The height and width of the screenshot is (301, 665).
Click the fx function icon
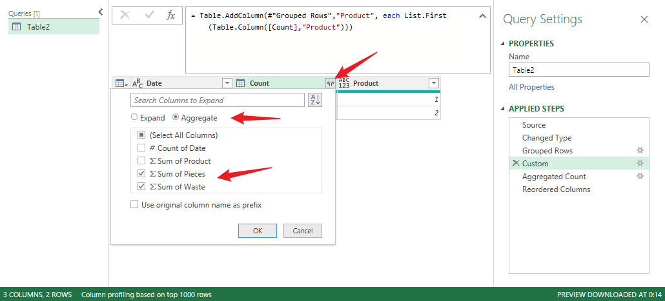point(170,15)
